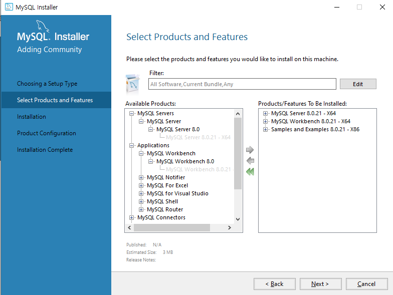This screenshot has height=295, width=393.
Task: Click the Next button
Action: [321, 284]
